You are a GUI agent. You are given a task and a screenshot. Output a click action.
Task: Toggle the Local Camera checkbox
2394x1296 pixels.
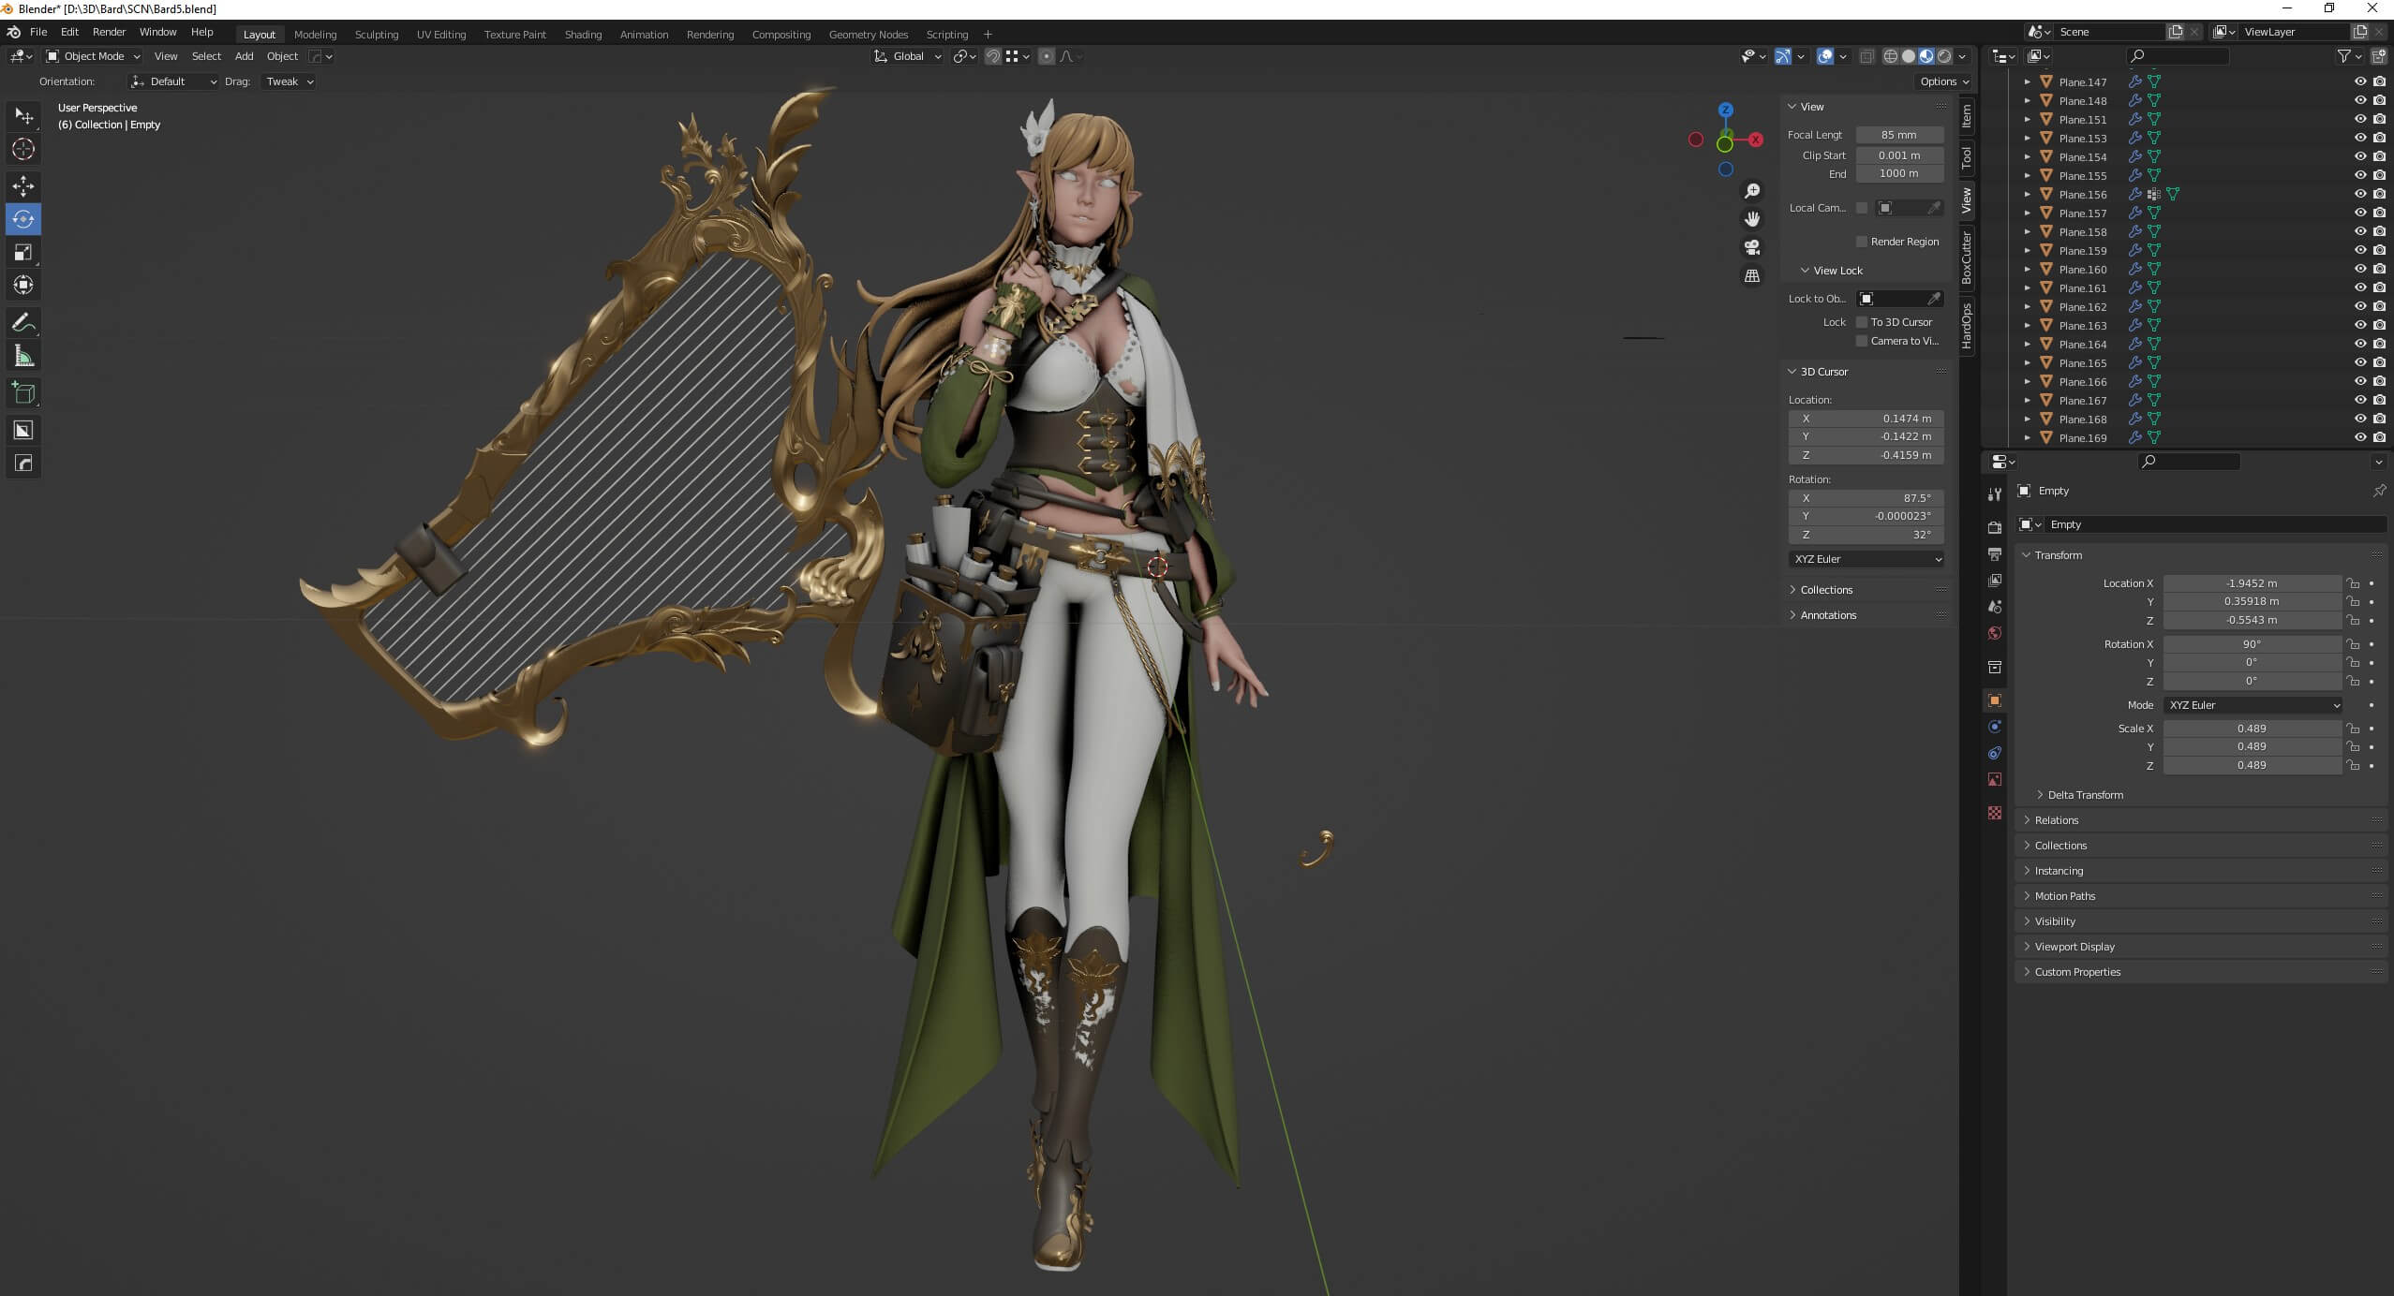point(1862,208)
